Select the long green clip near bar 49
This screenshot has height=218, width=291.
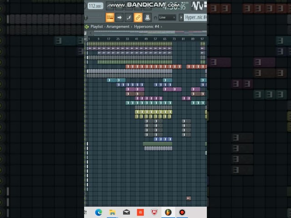tap(158, 144)
